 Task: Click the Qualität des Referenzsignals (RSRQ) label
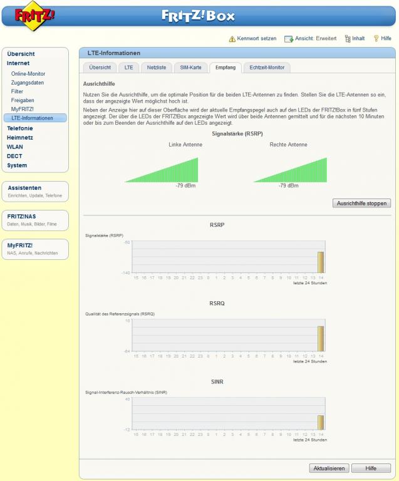click(x=120, y=314)
